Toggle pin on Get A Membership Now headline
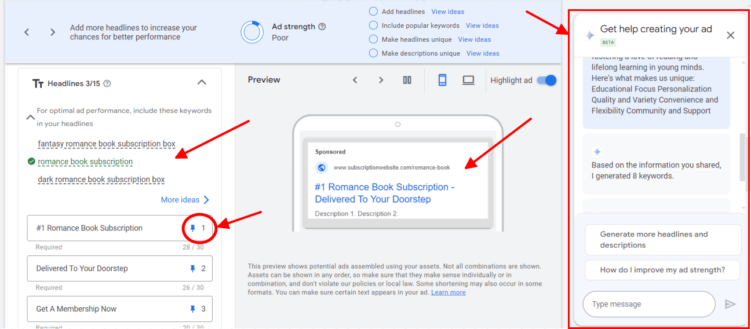 coord(193,309)
